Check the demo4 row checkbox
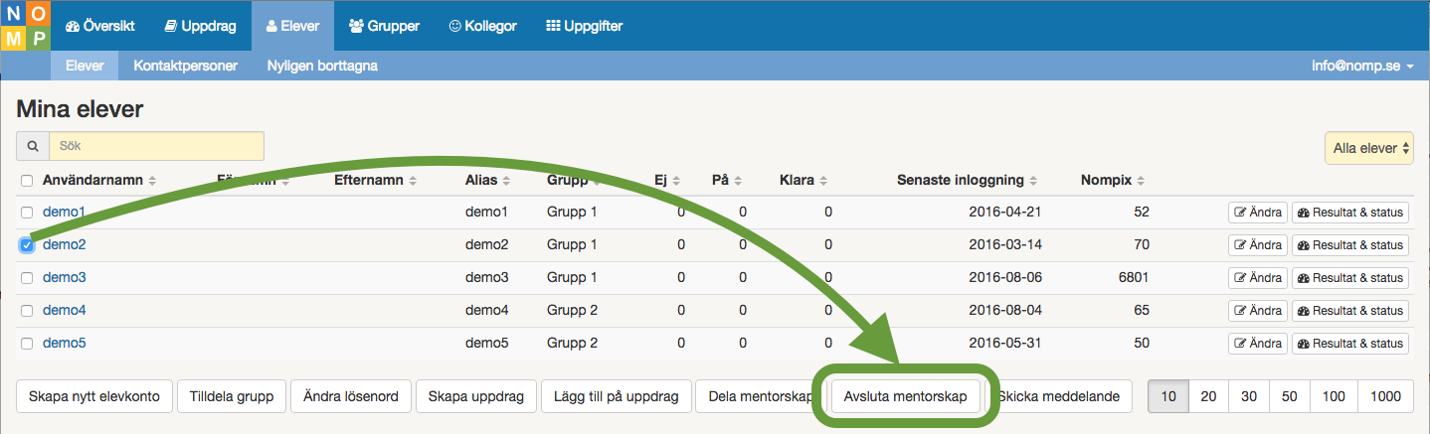The image size is (1430, 434). click(27, 311)
